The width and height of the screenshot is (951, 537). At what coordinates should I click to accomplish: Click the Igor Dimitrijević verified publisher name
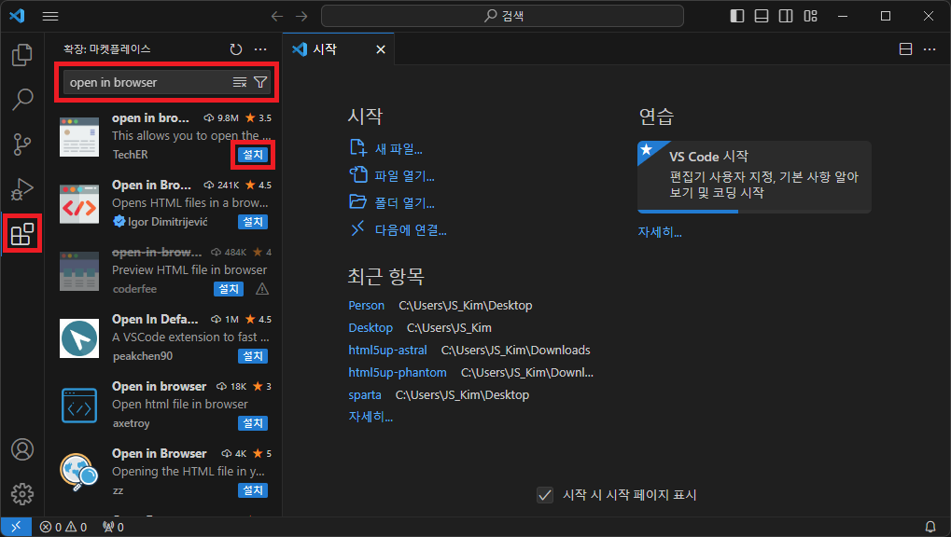coord(167,222)
